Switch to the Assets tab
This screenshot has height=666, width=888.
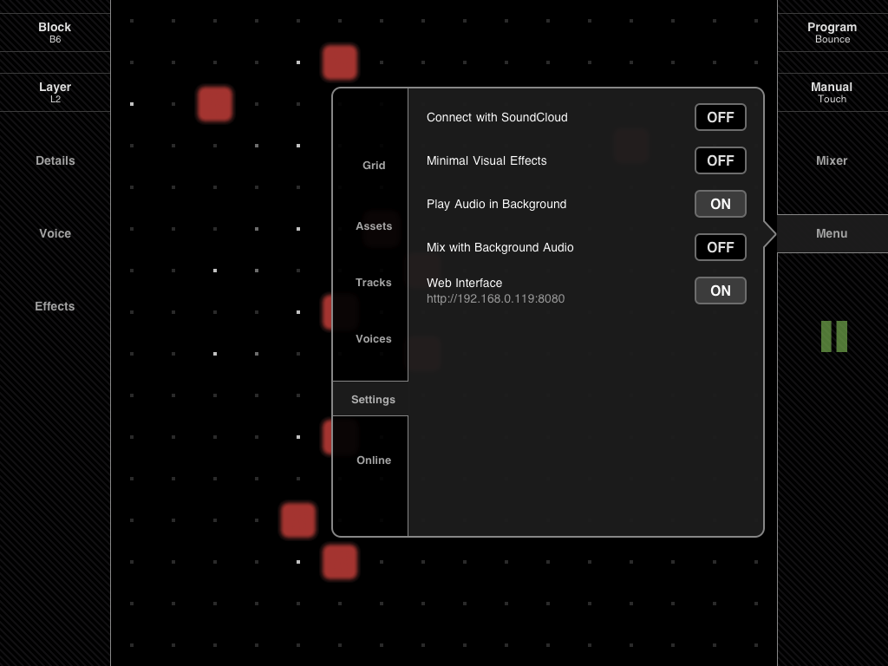pyautogui.click(x=374, y=225)
